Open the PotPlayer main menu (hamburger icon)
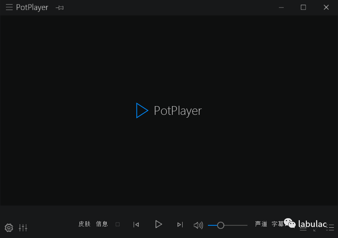Screen dimensions: 338x238 9,8
